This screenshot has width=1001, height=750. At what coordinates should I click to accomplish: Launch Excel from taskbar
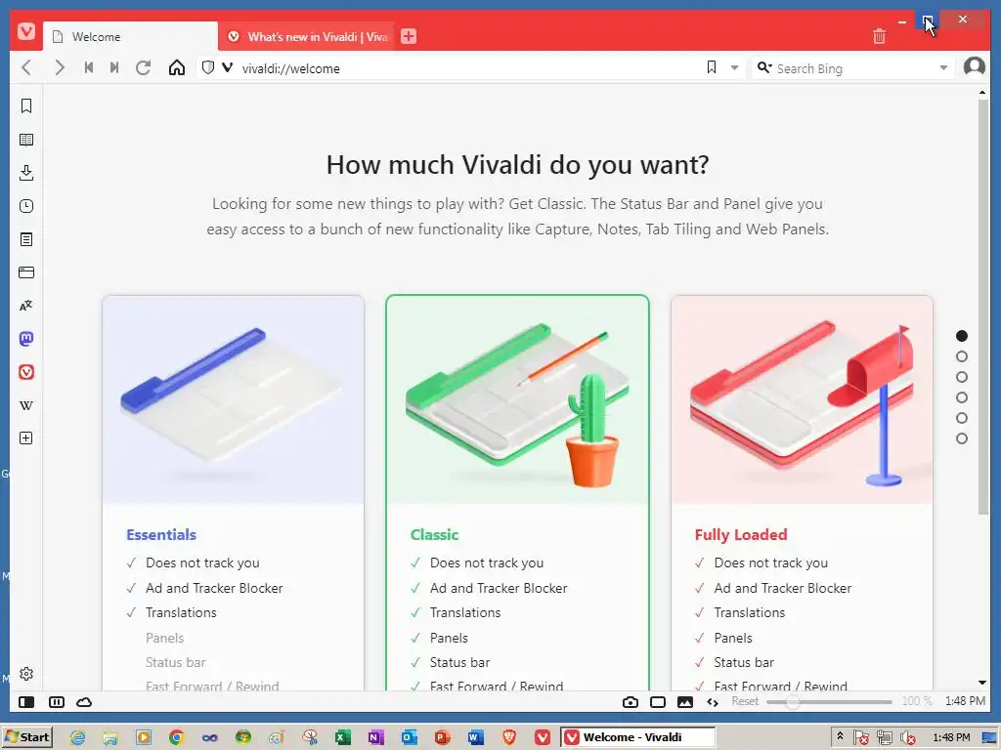click(343, 737)
